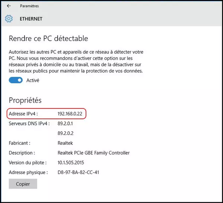Click the Rendre ce PC détectable heading

pyautogui.click(x=48, y=38)
